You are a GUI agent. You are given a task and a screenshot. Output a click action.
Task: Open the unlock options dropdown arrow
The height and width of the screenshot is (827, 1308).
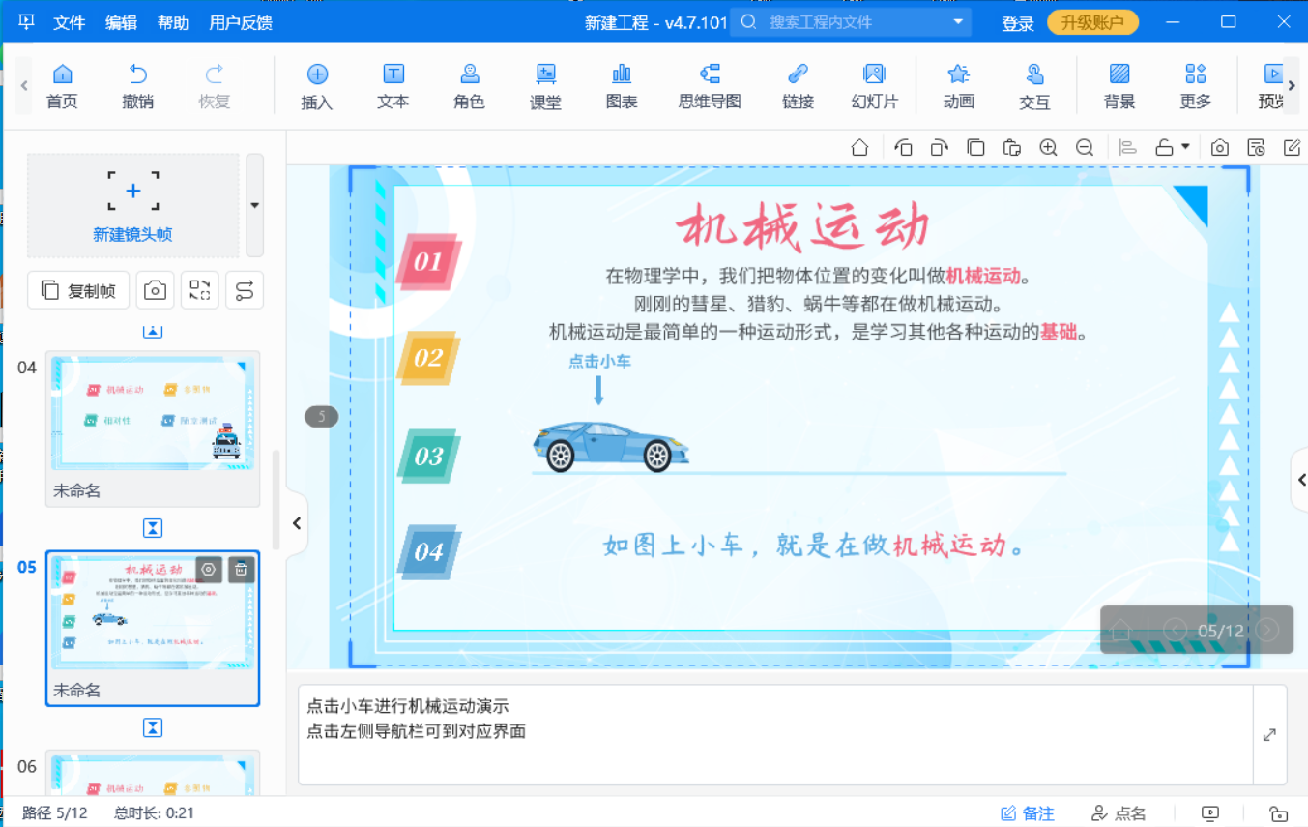(x=1185, y=147)
